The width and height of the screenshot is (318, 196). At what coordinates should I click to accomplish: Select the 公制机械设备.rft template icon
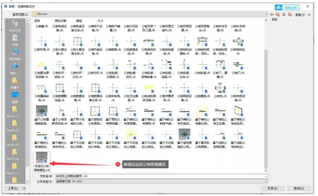pos(95,42)
